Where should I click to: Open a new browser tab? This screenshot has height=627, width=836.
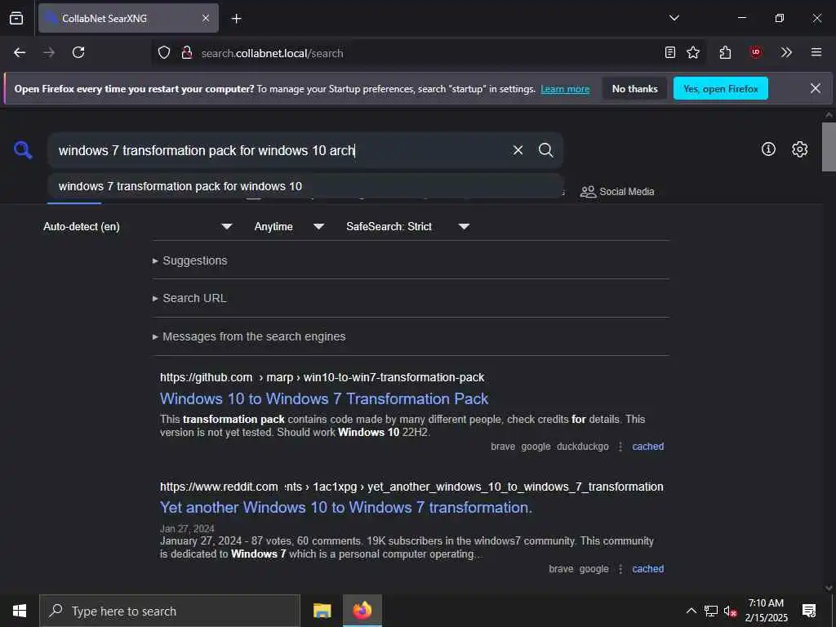pyautogui.click(x=236, y=19)
